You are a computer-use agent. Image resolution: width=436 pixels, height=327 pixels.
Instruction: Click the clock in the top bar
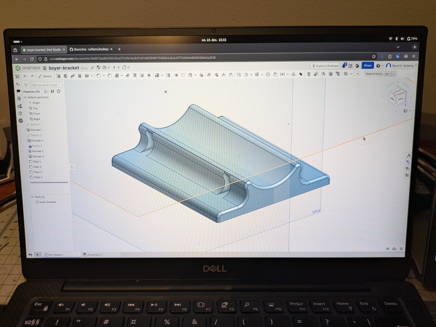pyautogui.click(x=214, y=40)
